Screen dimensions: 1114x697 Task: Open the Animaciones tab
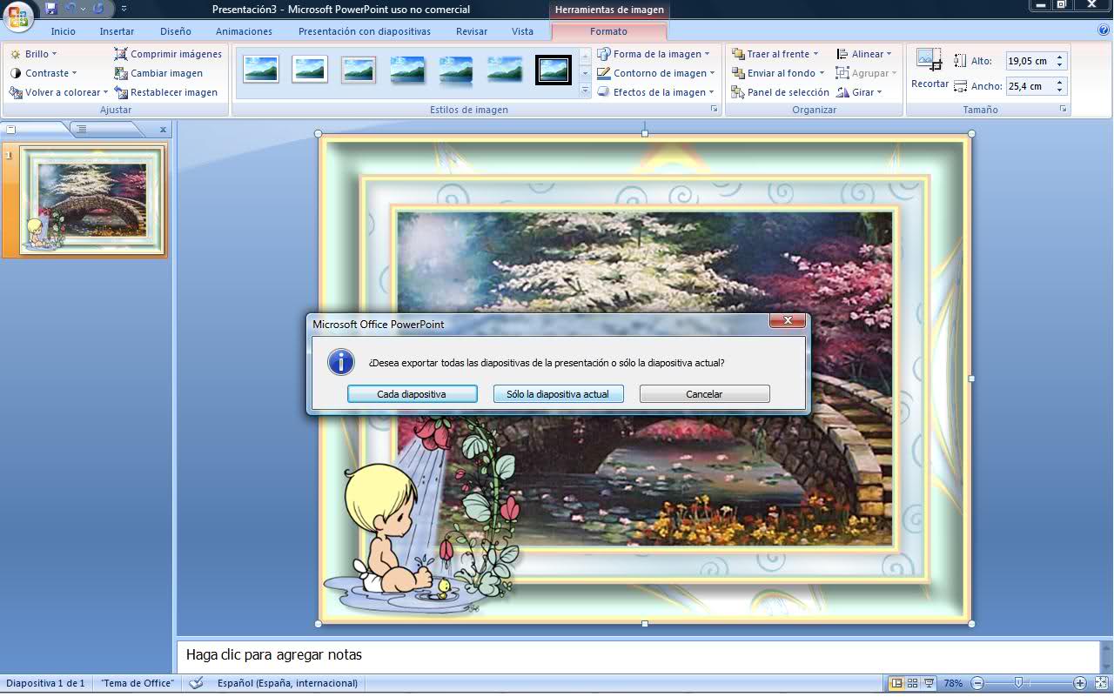(x=244, y=31)
